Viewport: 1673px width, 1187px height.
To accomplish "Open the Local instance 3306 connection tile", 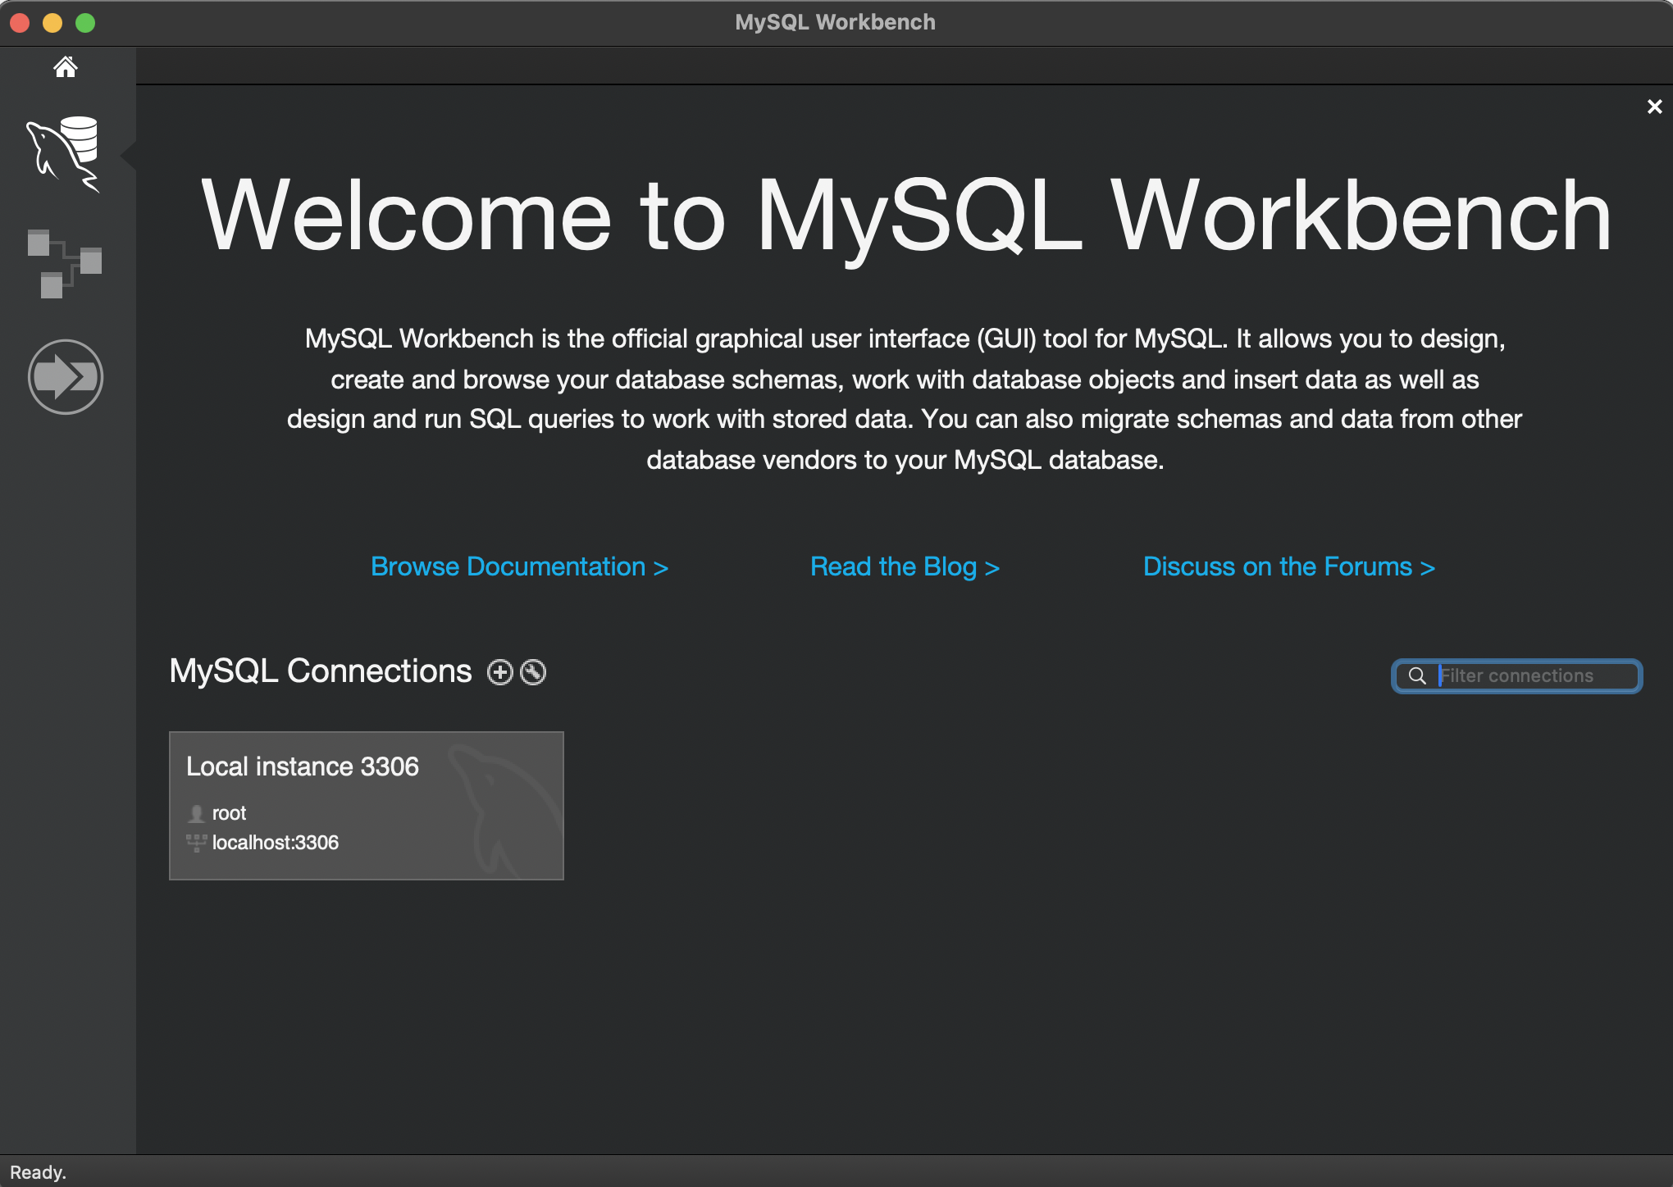I will point(366,805).
